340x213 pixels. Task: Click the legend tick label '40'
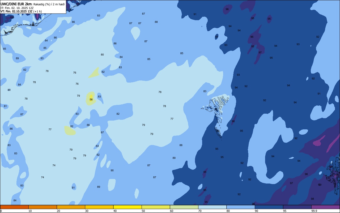115,211
